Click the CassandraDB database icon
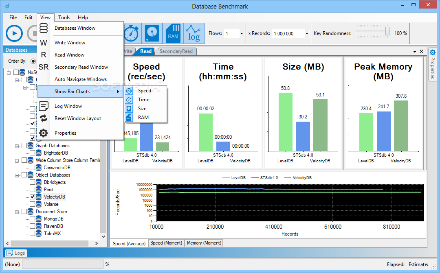Image resolution: width=440 pixels, height=273 pixels. 39,168
